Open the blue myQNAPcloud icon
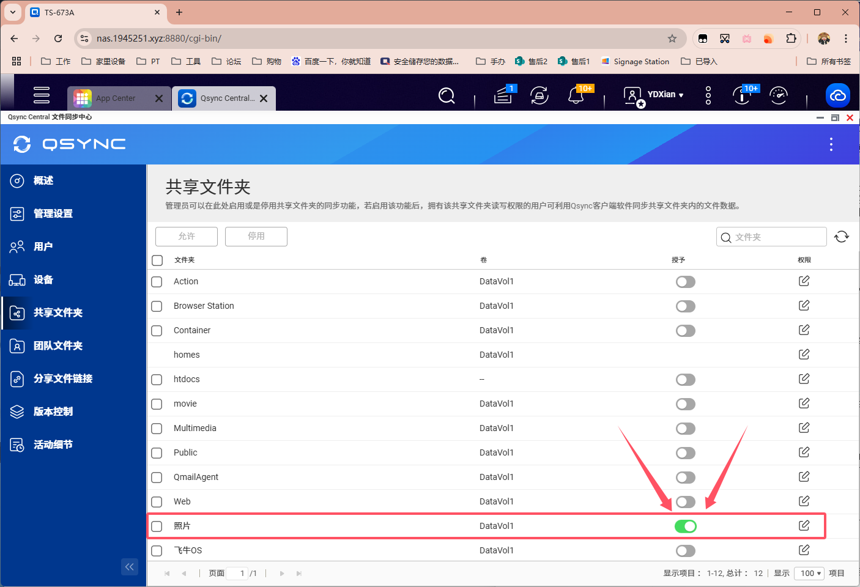 click(838, 95)
